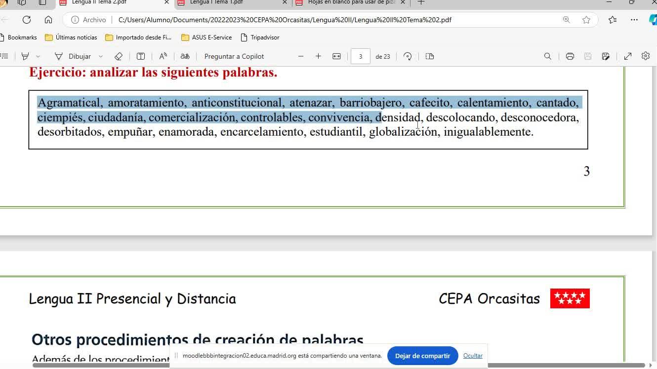
Task: Switch the page view layout
Action: coord(430,56)
